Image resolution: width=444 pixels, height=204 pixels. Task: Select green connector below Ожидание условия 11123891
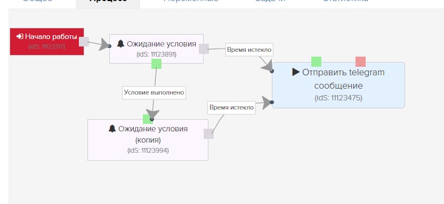point(156,64)
